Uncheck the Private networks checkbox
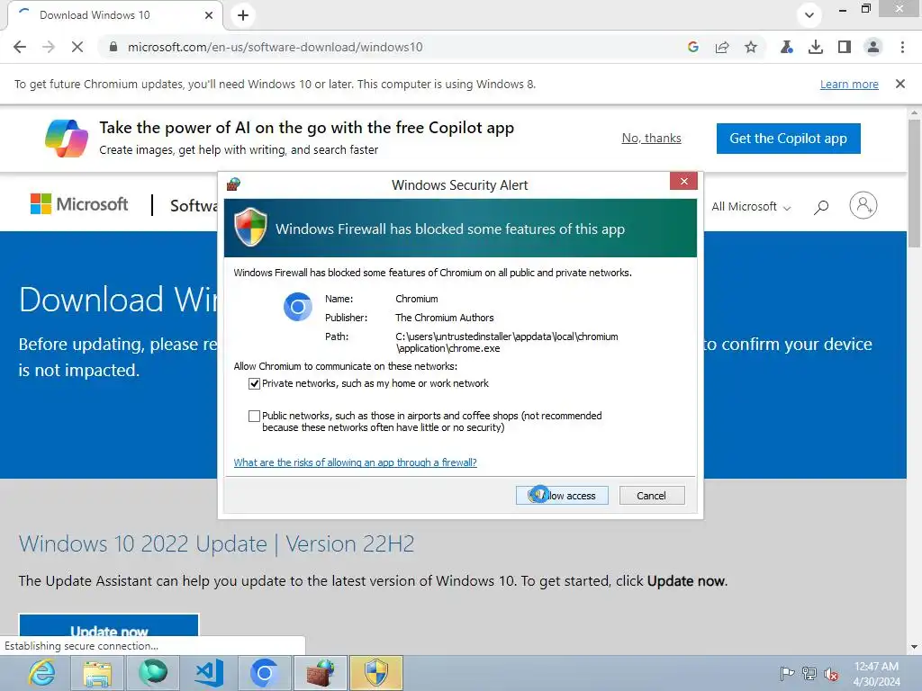This screenshot has width=922, height=691. 254,383
